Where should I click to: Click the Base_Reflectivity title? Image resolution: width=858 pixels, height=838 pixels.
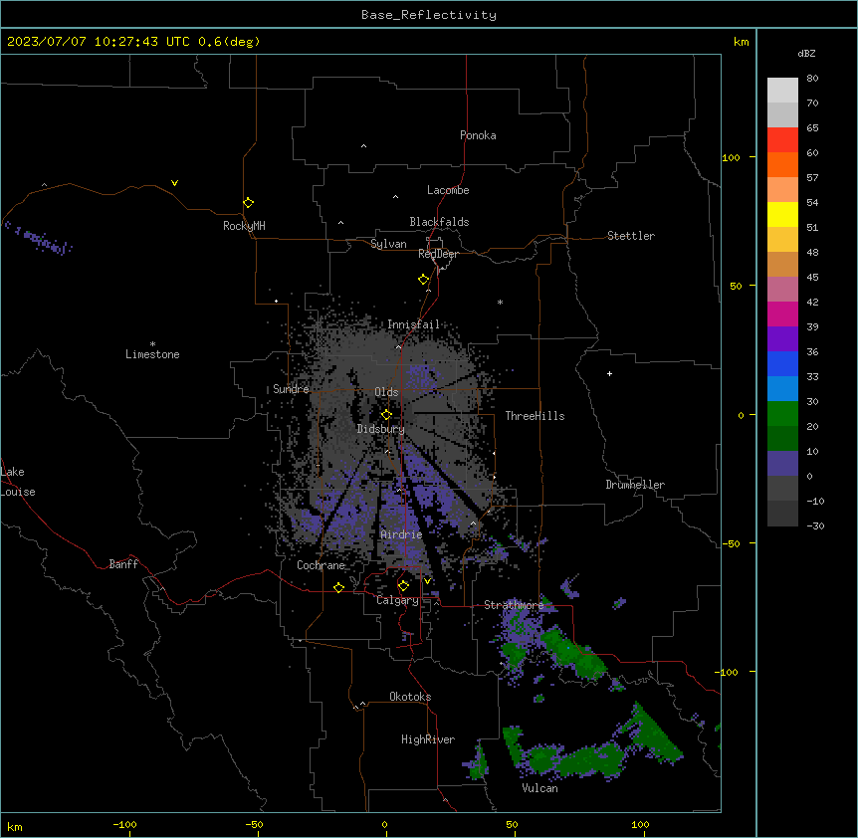pos(429,15)
